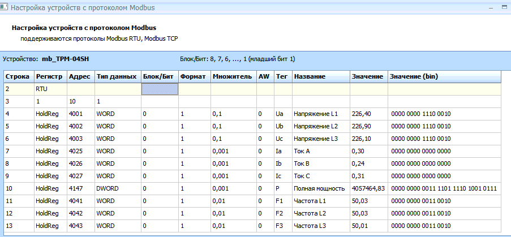Select value cell 4057464,83
Viewport: 511px width, 237px height.
click(x=368, y=188)
